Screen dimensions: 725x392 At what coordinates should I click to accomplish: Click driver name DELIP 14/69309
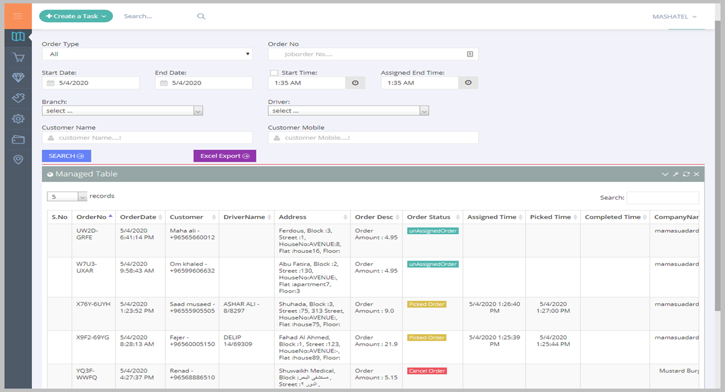pos(238,341)
